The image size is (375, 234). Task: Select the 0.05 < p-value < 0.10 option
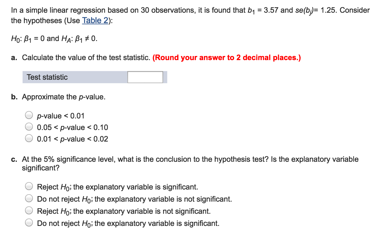coord(29,126)
